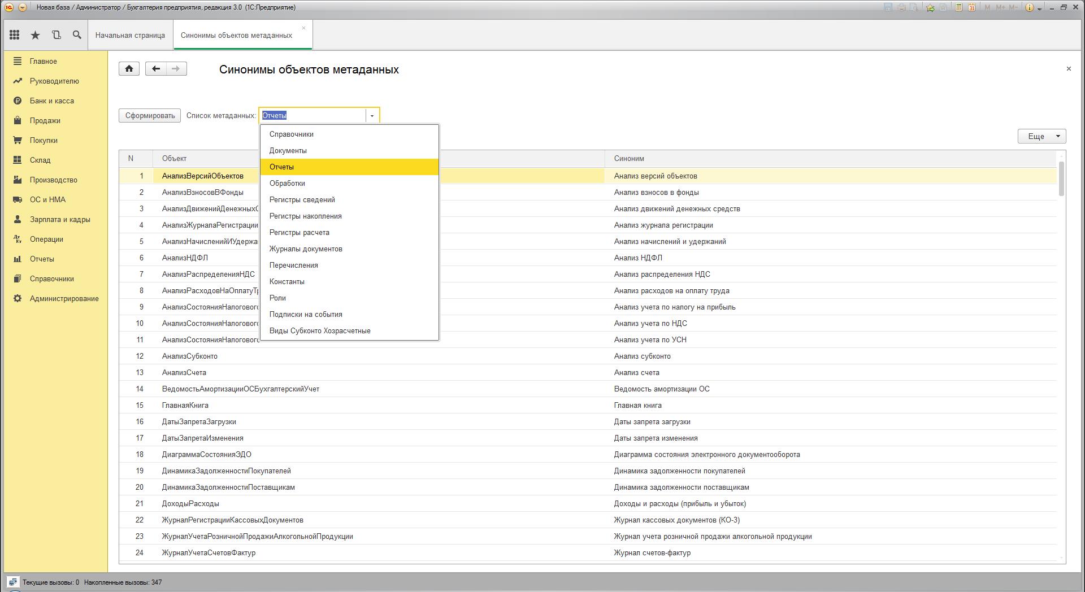Select Перечисления in the dropdown list
Image resolution: width=1085 pixels, height=592 pixels.
[x=349, y=265]
